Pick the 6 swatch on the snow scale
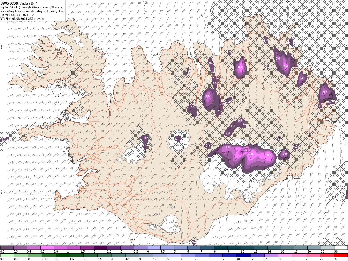348x261 pixels. pos(194,247)
